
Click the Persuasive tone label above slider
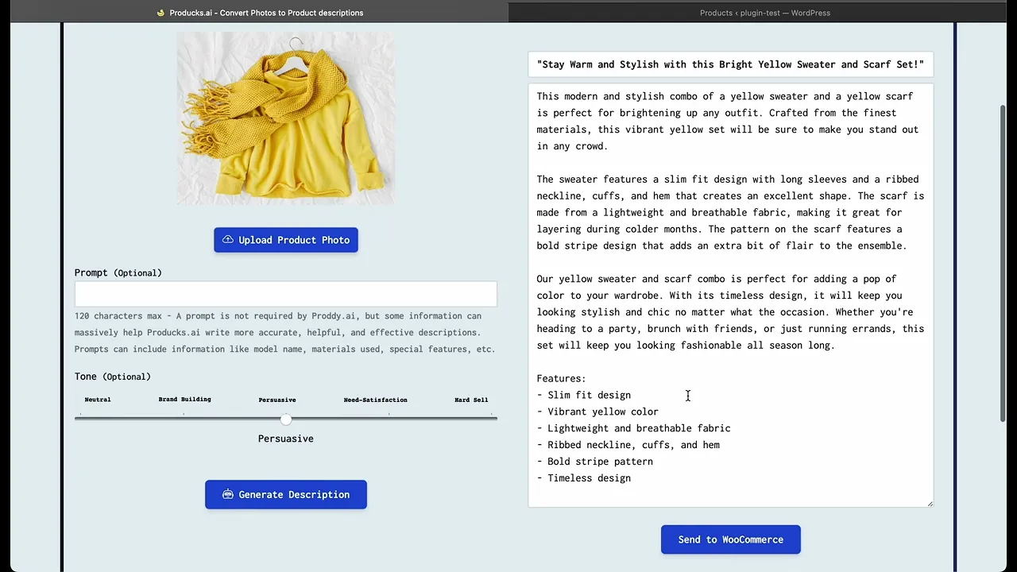coord(277,400)
